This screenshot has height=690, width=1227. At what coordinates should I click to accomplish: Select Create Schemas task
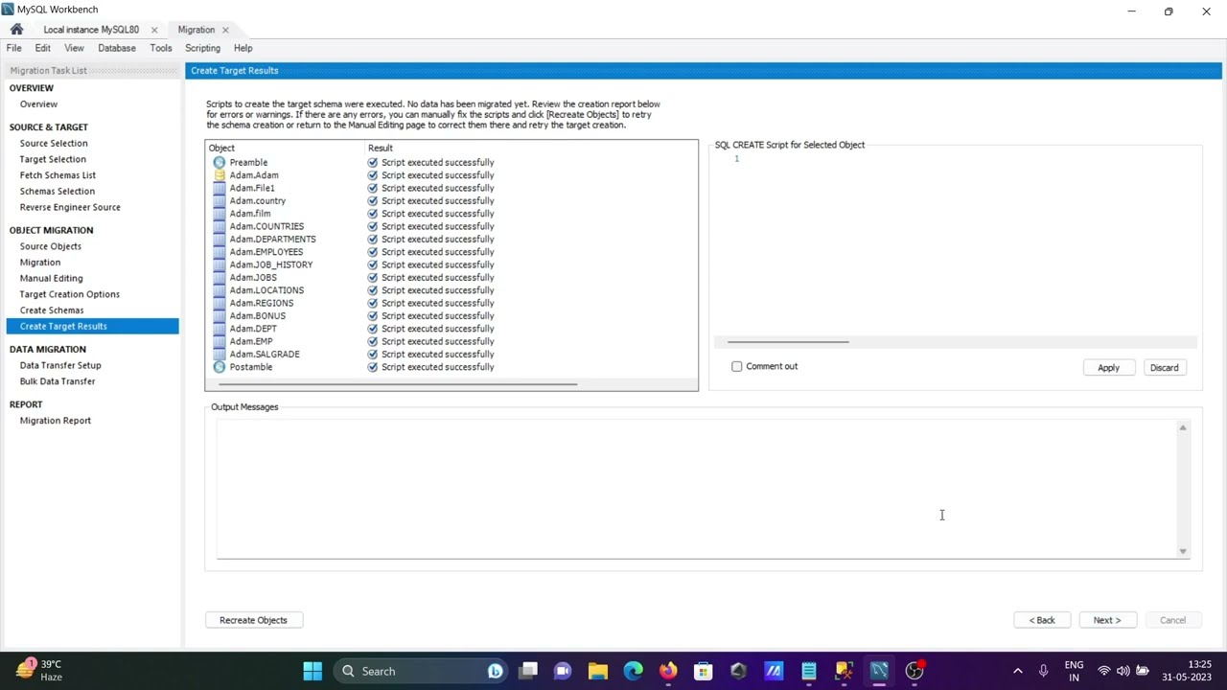pyautogui.click(x=52, y=310)
